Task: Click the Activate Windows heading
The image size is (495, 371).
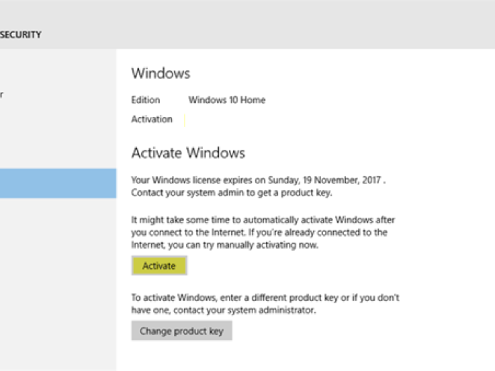Action: (188, 153)
